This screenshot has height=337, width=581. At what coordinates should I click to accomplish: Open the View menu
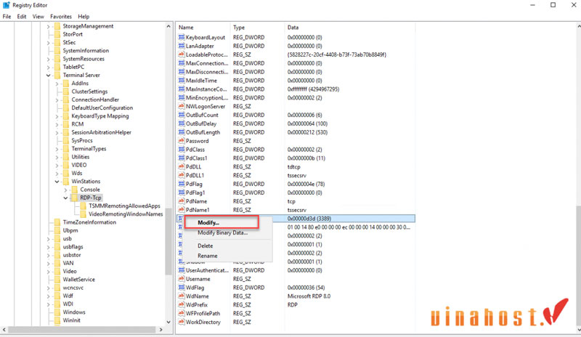pos(38,16)
